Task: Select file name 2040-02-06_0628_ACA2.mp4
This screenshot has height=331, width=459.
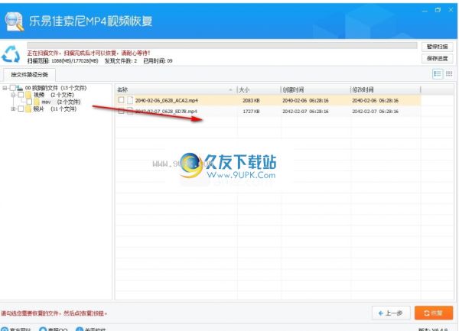Action: pyautogui.click(x=167, y=100)
